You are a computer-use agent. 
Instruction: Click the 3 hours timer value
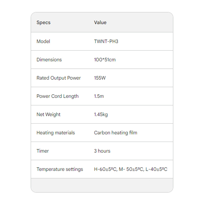[x=102, y=151]
